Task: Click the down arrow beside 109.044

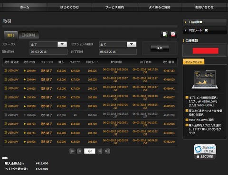Action: click(x=25, y=79)
